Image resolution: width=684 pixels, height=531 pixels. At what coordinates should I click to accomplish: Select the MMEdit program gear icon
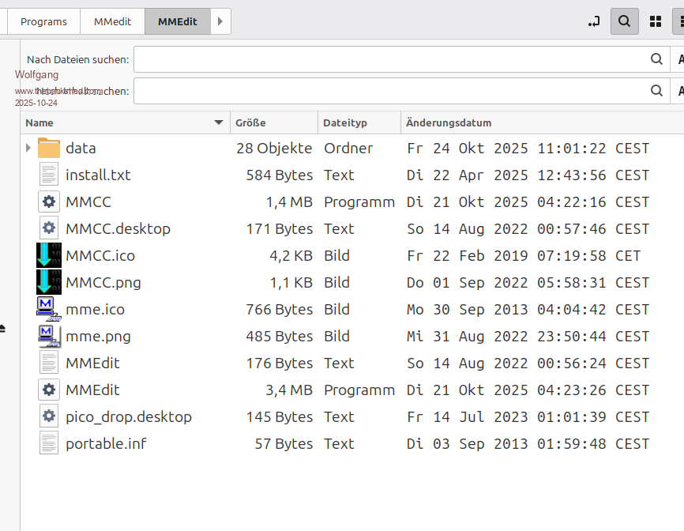coord(49,390)
